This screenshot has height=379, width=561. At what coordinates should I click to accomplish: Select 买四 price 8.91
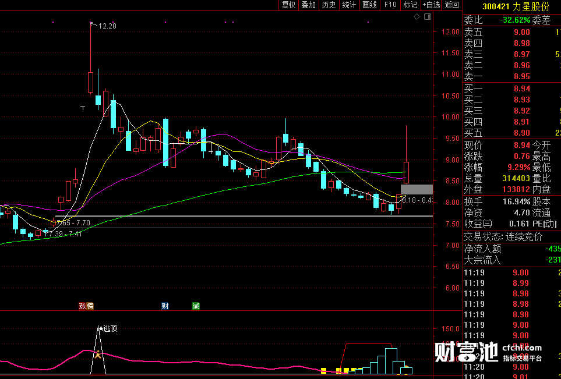pyautogui.click(x=521, y=122)
